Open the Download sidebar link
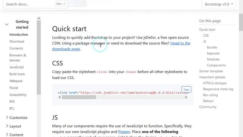This screenshot has width=243, height=137. [x=17, y=41]
